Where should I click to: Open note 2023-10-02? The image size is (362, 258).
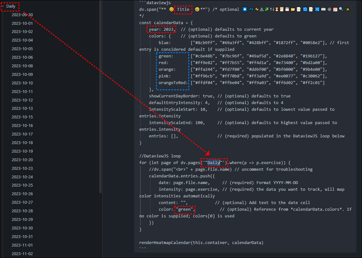pos(22,32)
